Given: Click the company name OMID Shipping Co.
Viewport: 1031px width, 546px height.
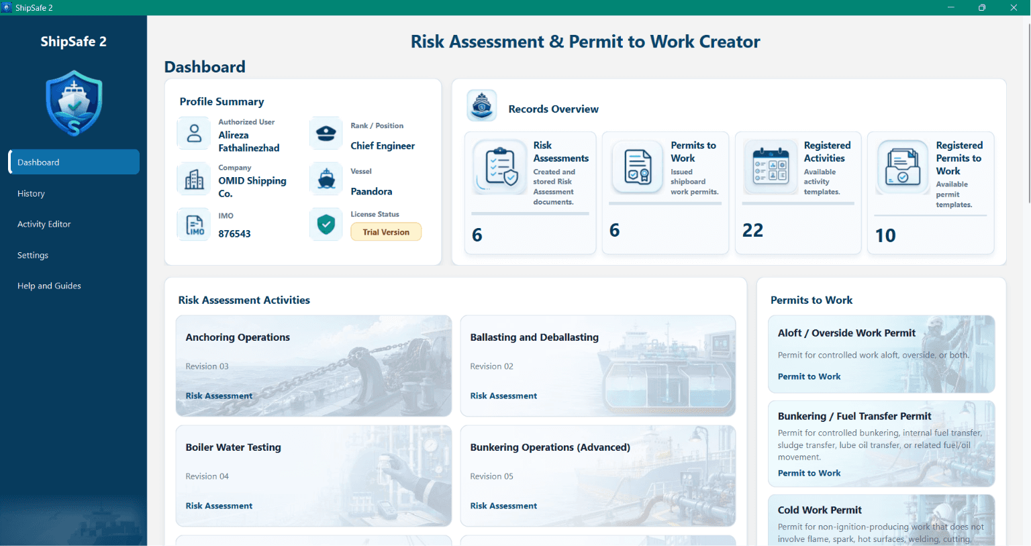Looking at the screenshot, I should tap(252, 187).
